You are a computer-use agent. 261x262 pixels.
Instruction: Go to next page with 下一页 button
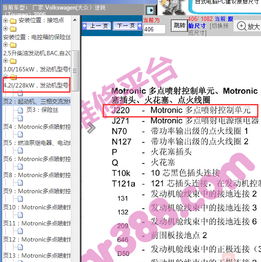(128, 26)
